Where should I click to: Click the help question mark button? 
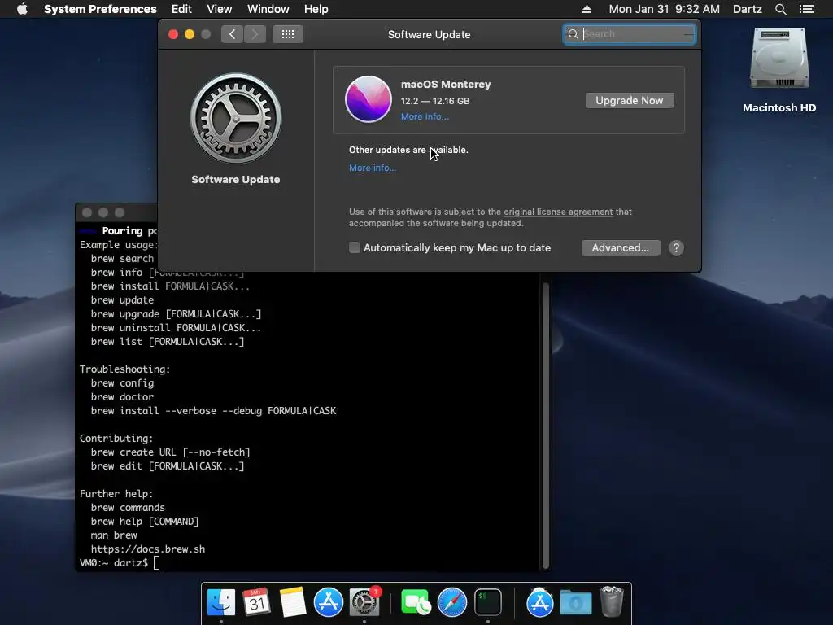676,247
